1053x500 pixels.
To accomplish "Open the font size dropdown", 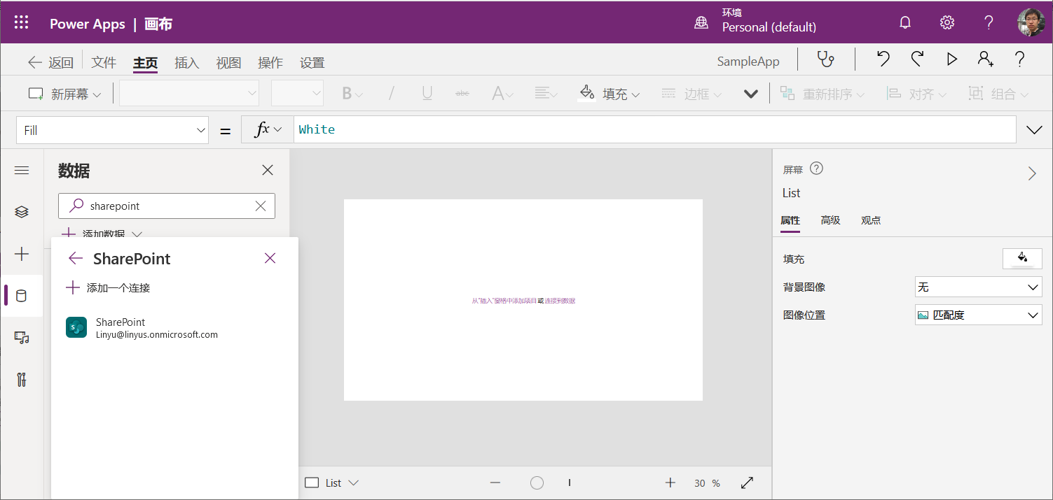I will click(x=297, y=93).
